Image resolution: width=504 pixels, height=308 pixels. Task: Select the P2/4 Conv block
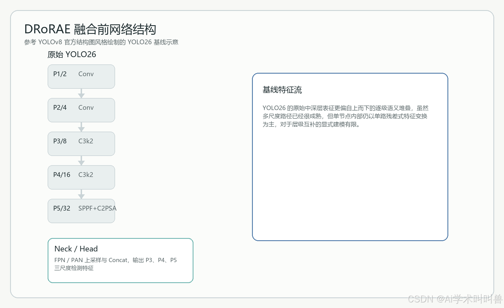[x=81, y=110]
